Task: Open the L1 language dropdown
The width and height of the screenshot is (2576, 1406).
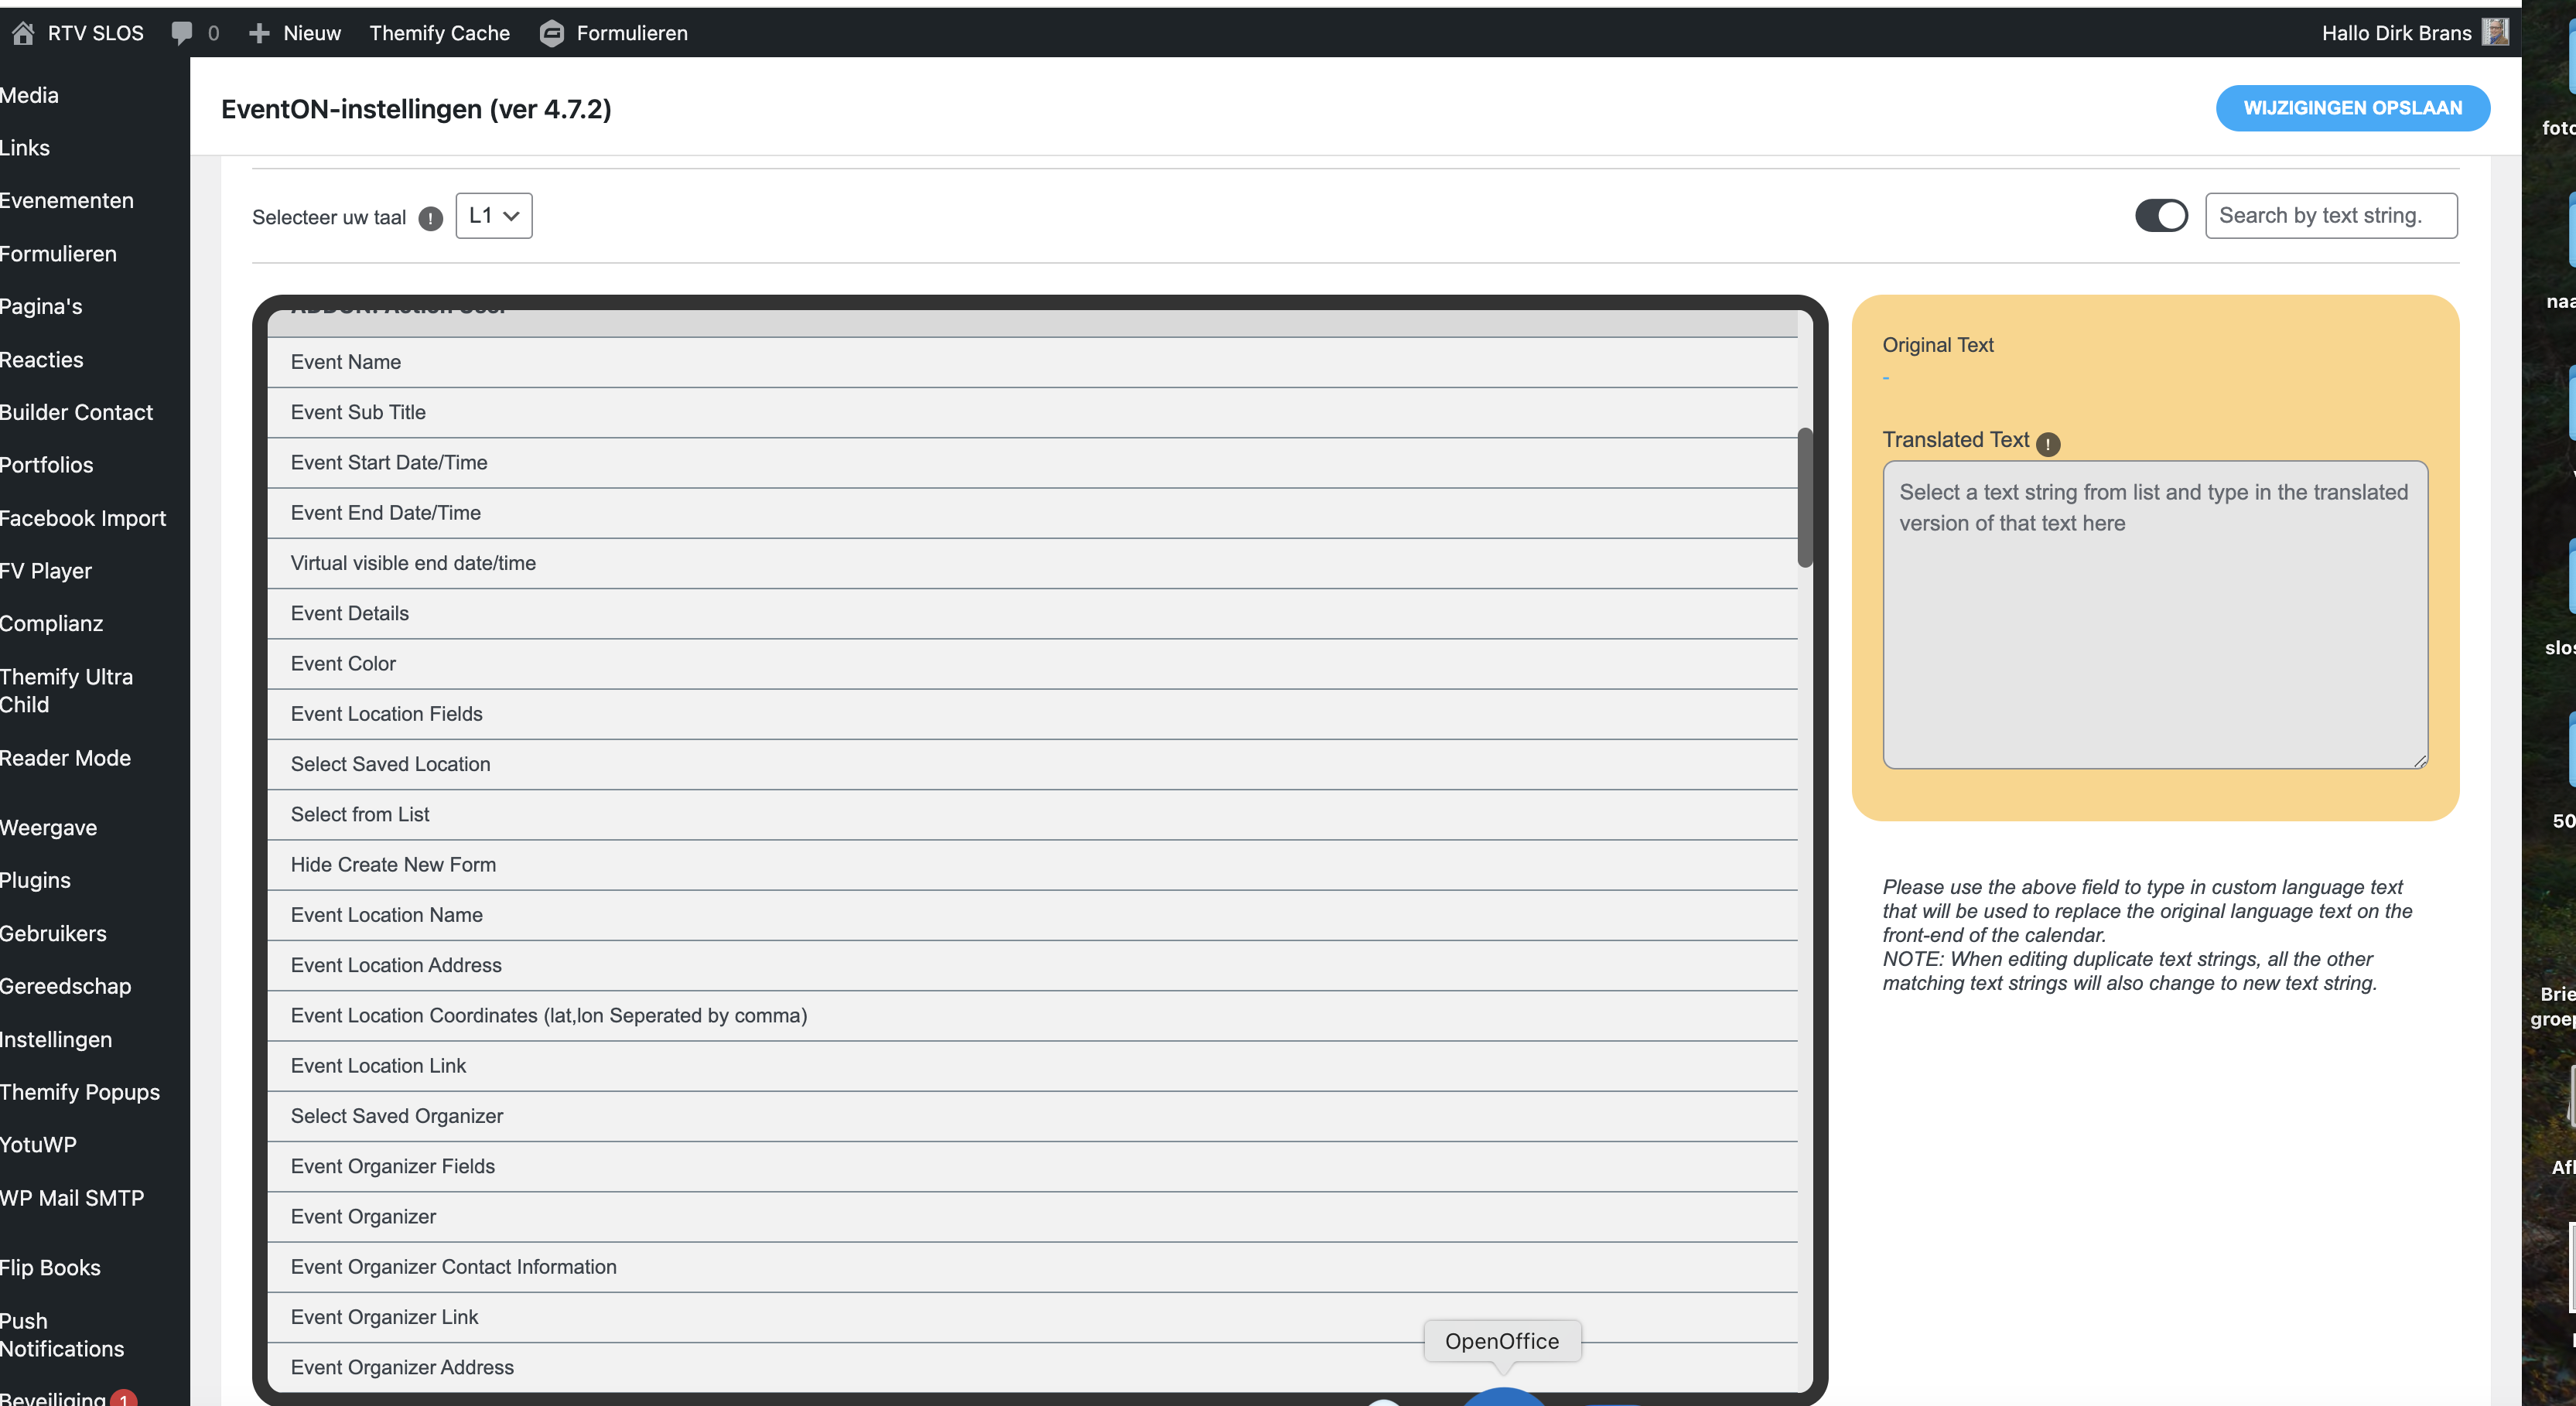Action: 494,215
